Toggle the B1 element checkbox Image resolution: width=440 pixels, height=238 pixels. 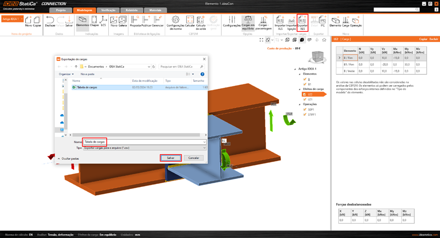[305, 84]
